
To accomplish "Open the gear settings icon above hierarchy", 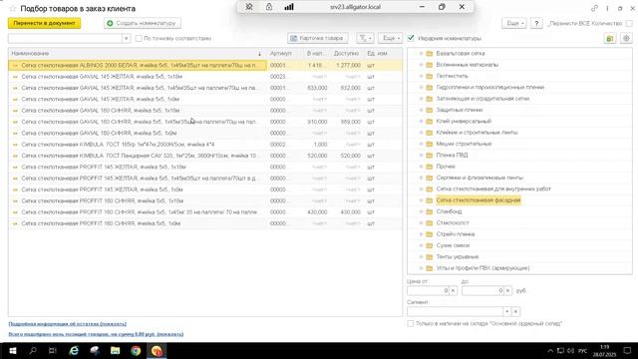I will point(626,38).
